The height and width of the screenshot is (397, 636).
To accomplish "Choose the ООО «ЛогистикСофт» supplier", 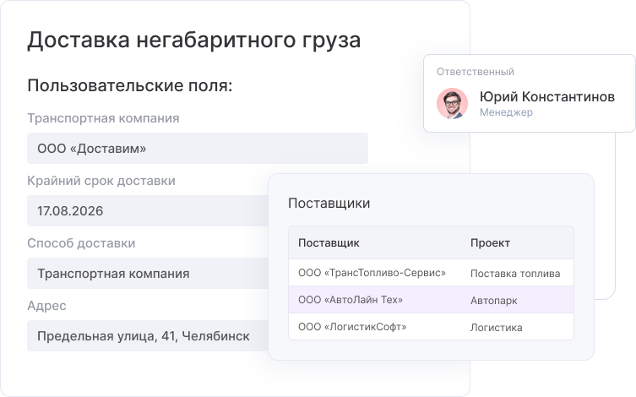I will click(x=352, y=327).
